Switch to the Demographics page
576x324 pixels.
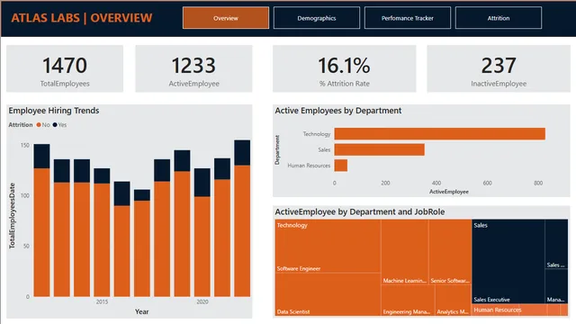(x=316, y=18)
